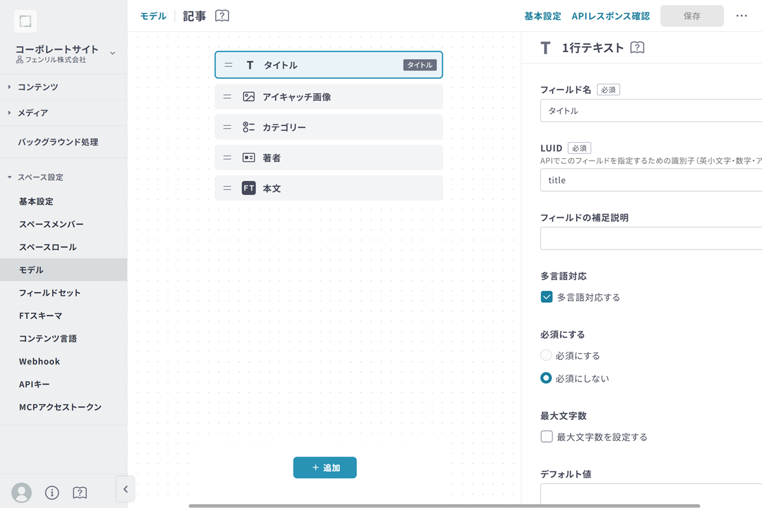Select the 必須にする radio button

coord(546,356)
